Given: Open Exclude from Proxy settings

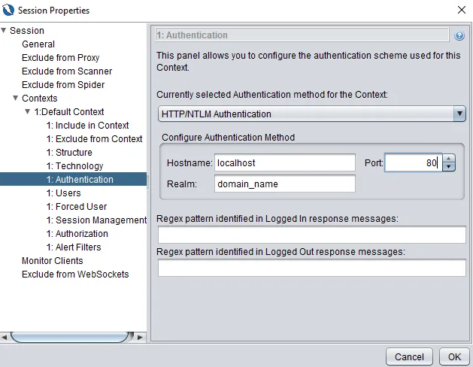Looking at the screenshot, I should [x=60, y=58].
